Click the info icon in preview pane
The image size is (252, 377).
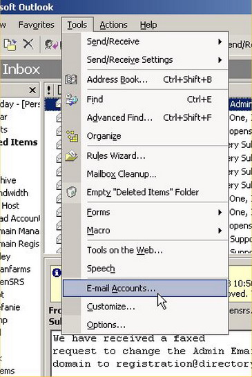click(57, 273)
